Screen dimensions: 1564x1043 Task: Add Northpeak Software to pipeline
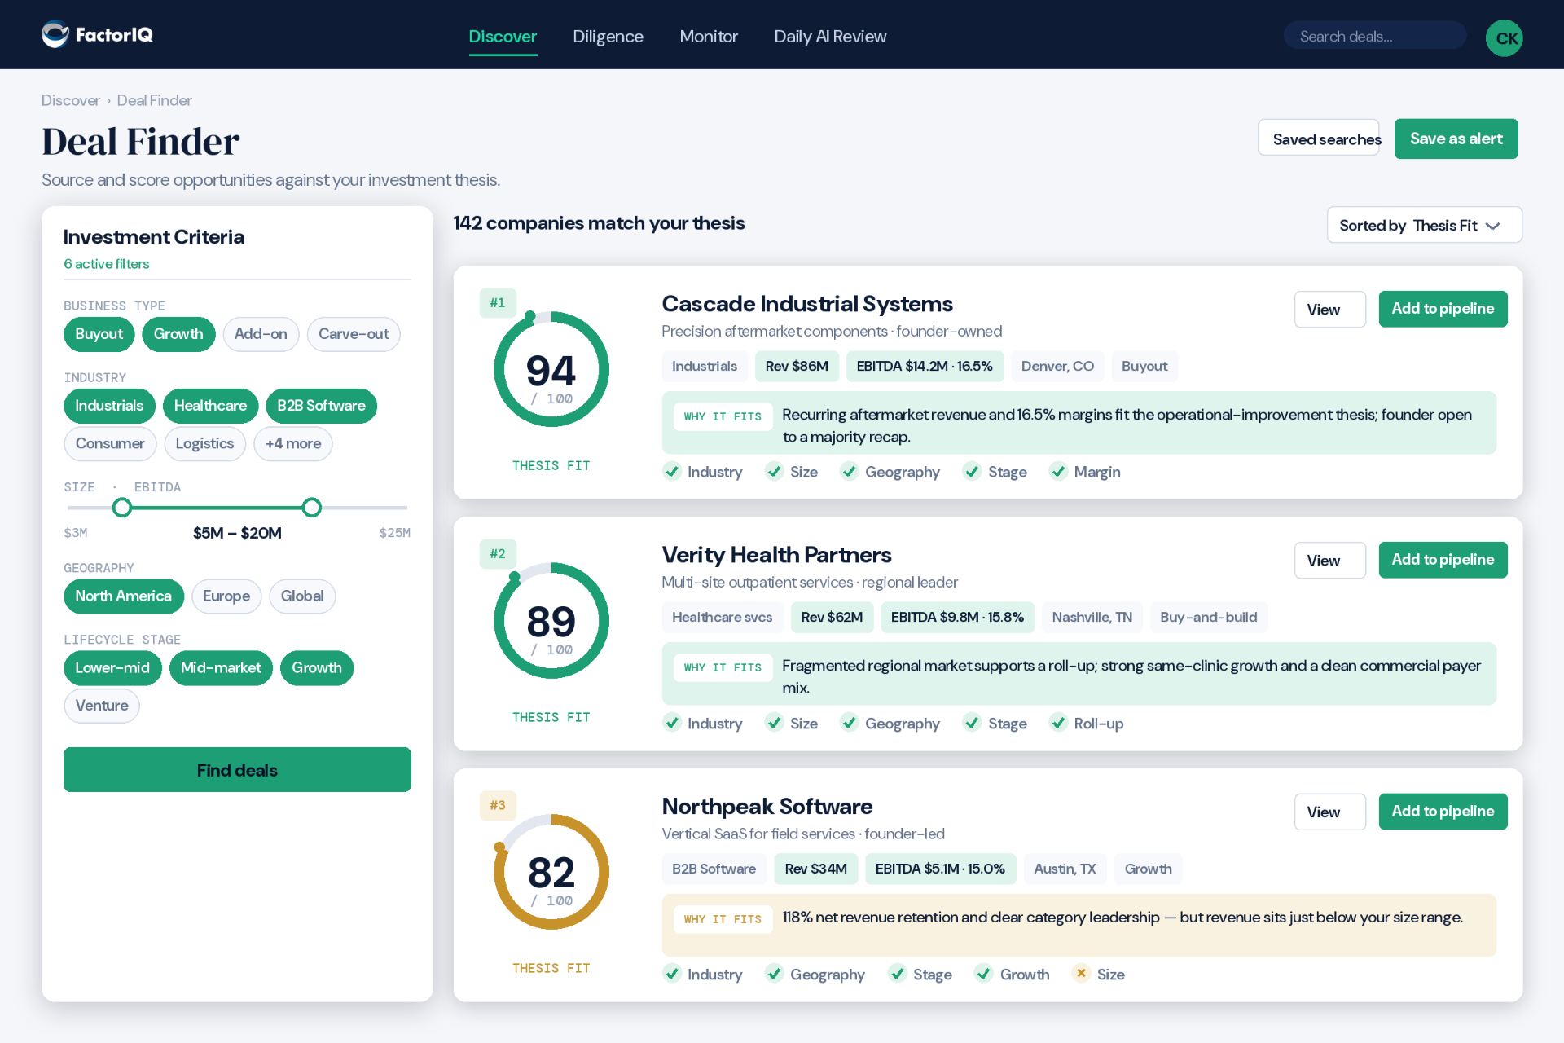point(1443,812)
